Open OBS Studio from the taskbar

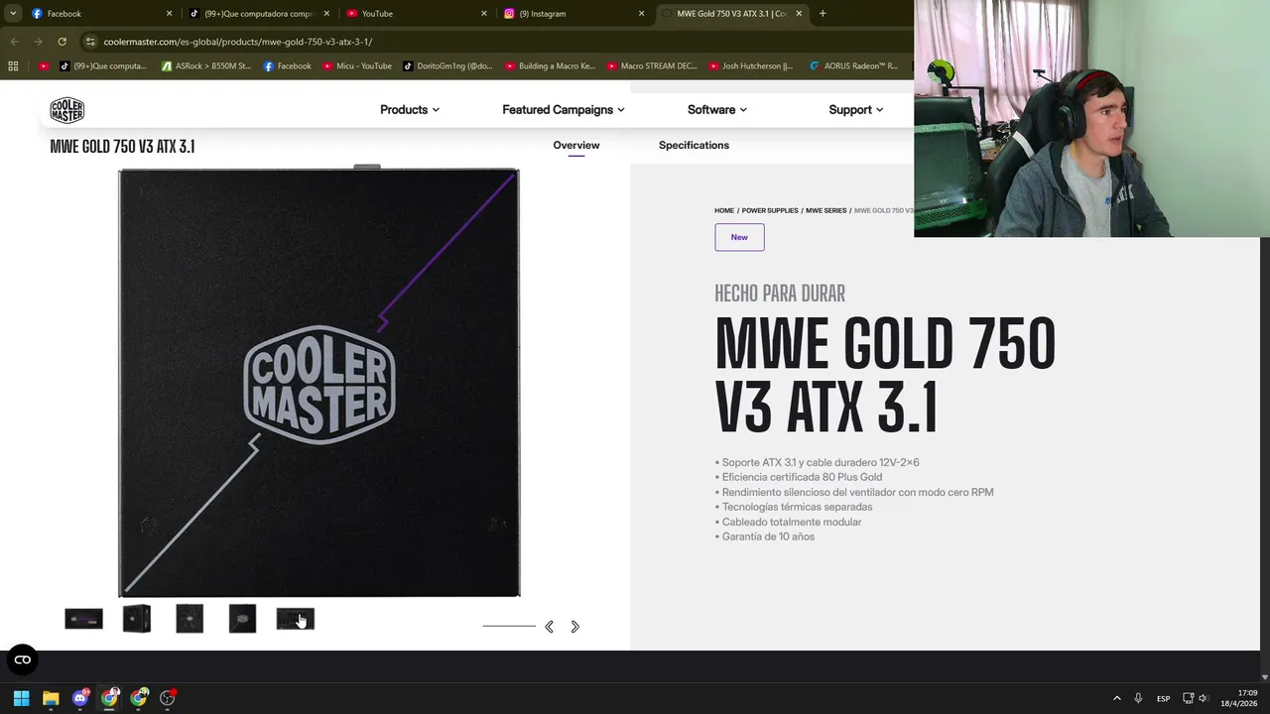point(168,698)
